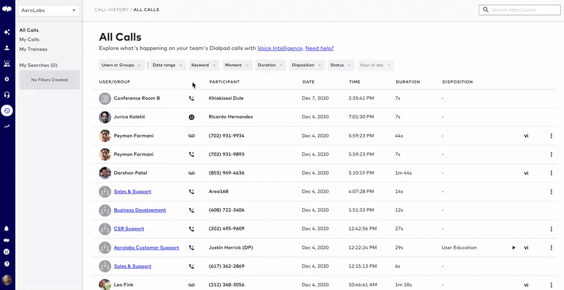Select the call history clock icon
This screenshot has width=564, height=290.
pos(7,111)
